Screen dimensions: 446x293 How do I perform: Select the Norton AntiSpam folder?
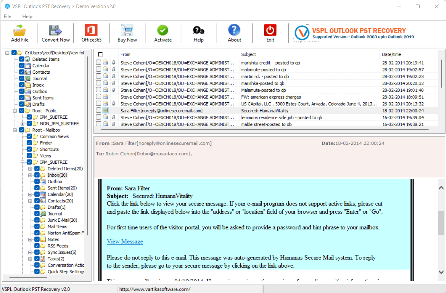(x=66, y=233)
